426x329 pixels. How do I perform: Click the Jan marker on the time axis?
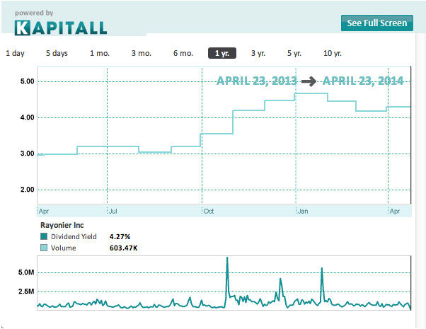(303, 211)
